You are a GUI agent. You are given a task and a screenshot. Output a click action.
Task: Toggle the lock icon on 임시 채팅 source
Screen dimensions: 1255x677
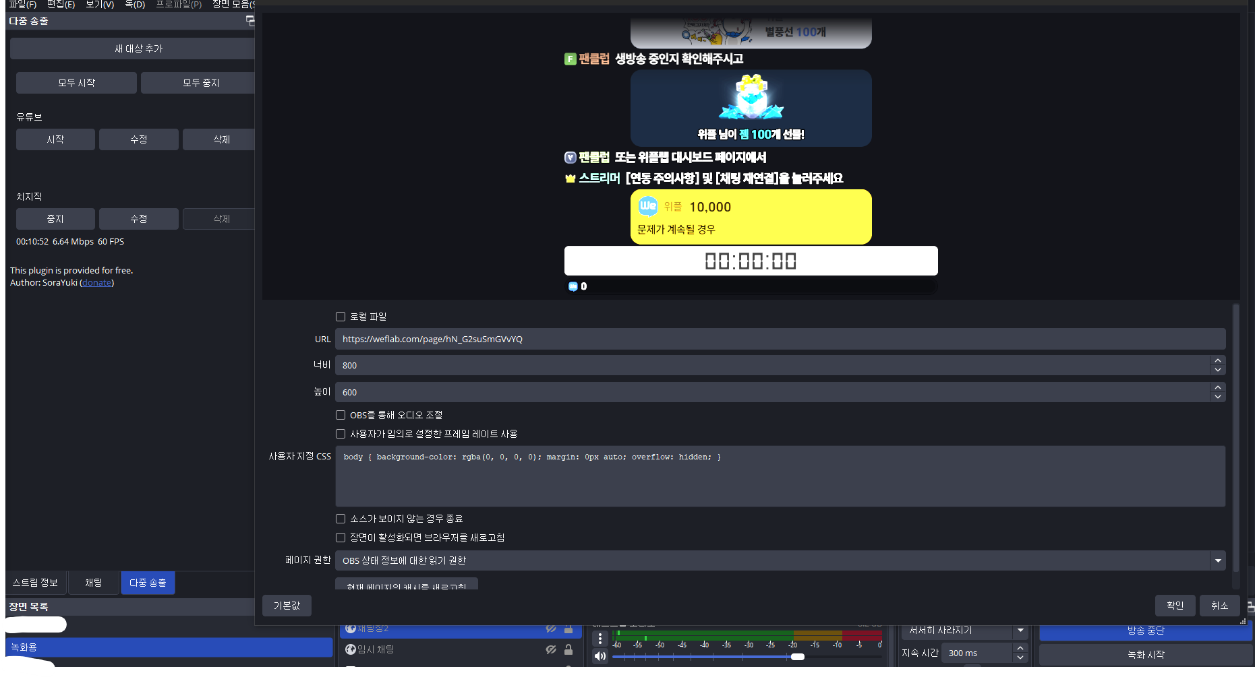pos(568,649)
